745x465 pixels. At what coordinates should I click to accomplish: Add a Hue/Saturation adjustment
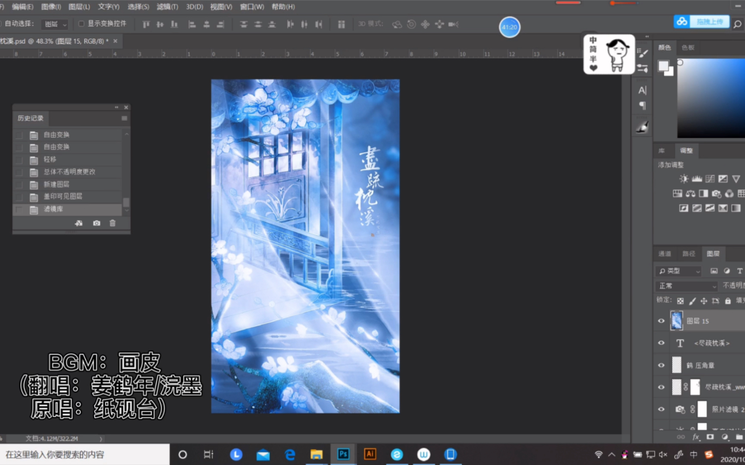click(677, 194)
